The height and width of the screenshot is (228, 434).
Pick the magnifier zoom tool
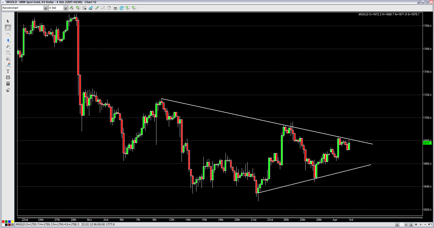(8, 46)
